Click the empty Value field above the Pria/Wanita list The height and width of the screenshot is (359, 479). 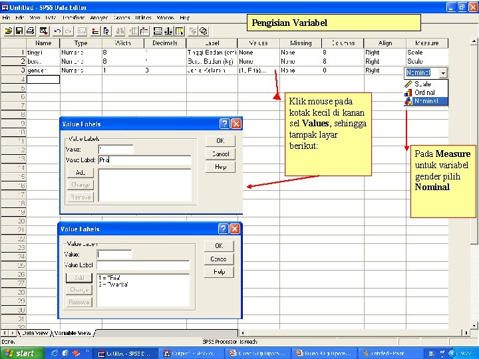pyautogui.click(x=114, y=254)
